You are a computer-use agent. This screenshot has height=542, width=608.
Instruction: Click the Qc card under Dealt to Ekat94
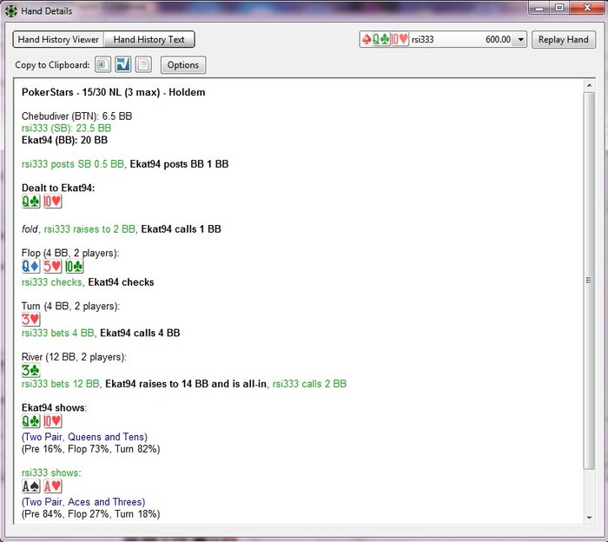coord(31,202)
